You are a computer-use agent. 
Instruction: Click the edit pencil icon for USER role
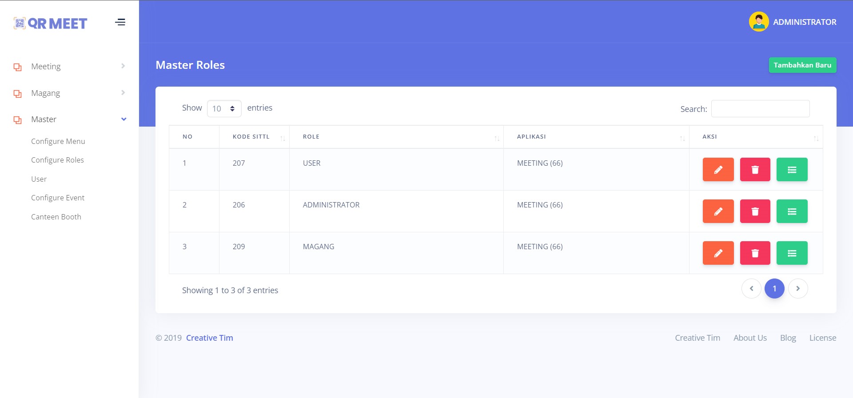(x=718, y=170)
